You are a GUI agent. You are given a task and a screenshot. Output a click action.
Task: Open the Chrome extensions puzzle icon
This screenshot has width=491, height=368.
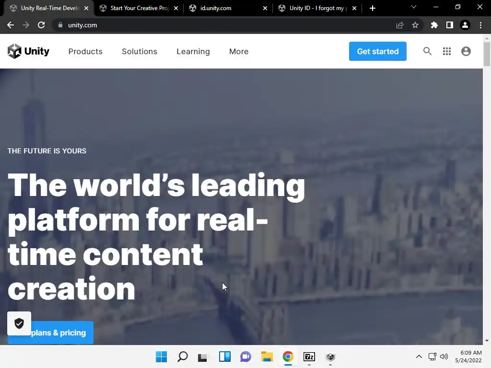434,25
